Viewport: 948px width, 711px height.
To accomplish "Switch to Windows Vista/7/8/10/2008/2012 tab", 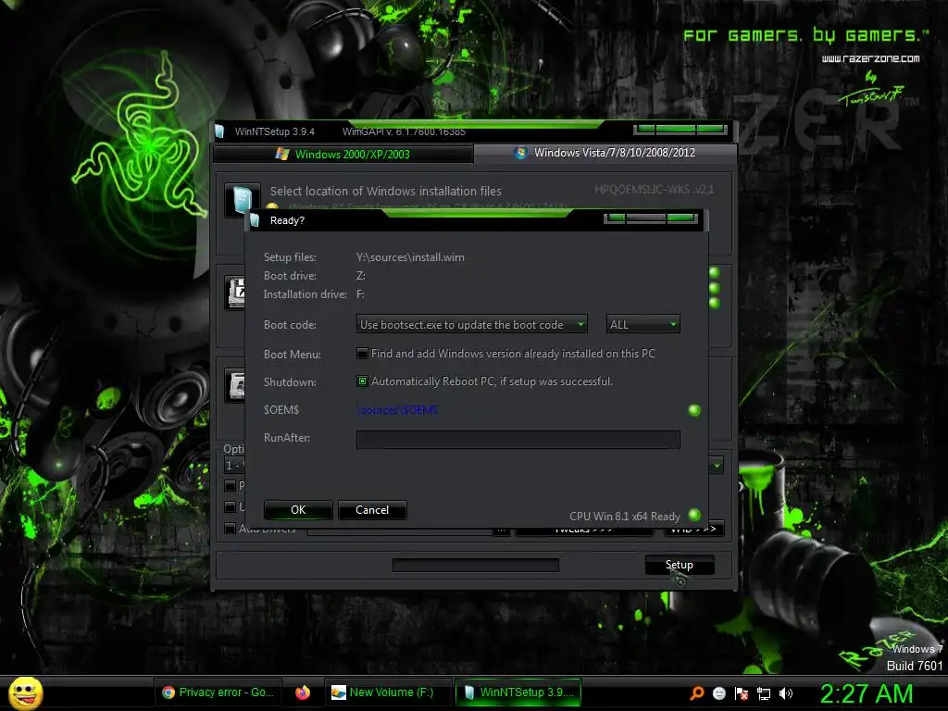I will [605, 153].
